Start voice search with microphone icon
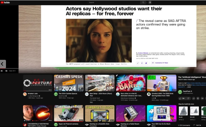The width and height of the screenshot is (206, 127). 150,3
